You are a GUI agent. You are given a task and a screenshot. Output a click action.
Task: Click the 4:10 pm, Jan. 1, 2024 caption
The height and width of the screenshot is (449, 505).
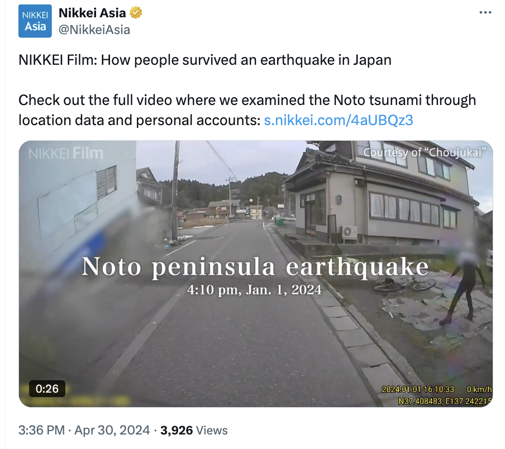tap(255, 290)
